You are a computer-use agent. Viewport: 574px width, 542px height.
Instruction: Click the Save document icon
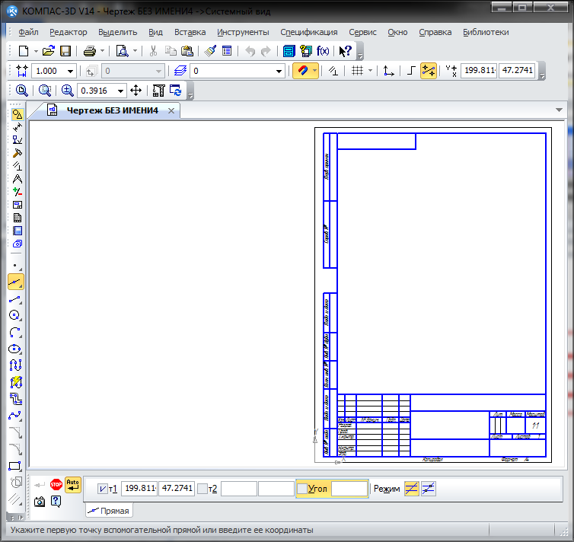coord(65,51)
